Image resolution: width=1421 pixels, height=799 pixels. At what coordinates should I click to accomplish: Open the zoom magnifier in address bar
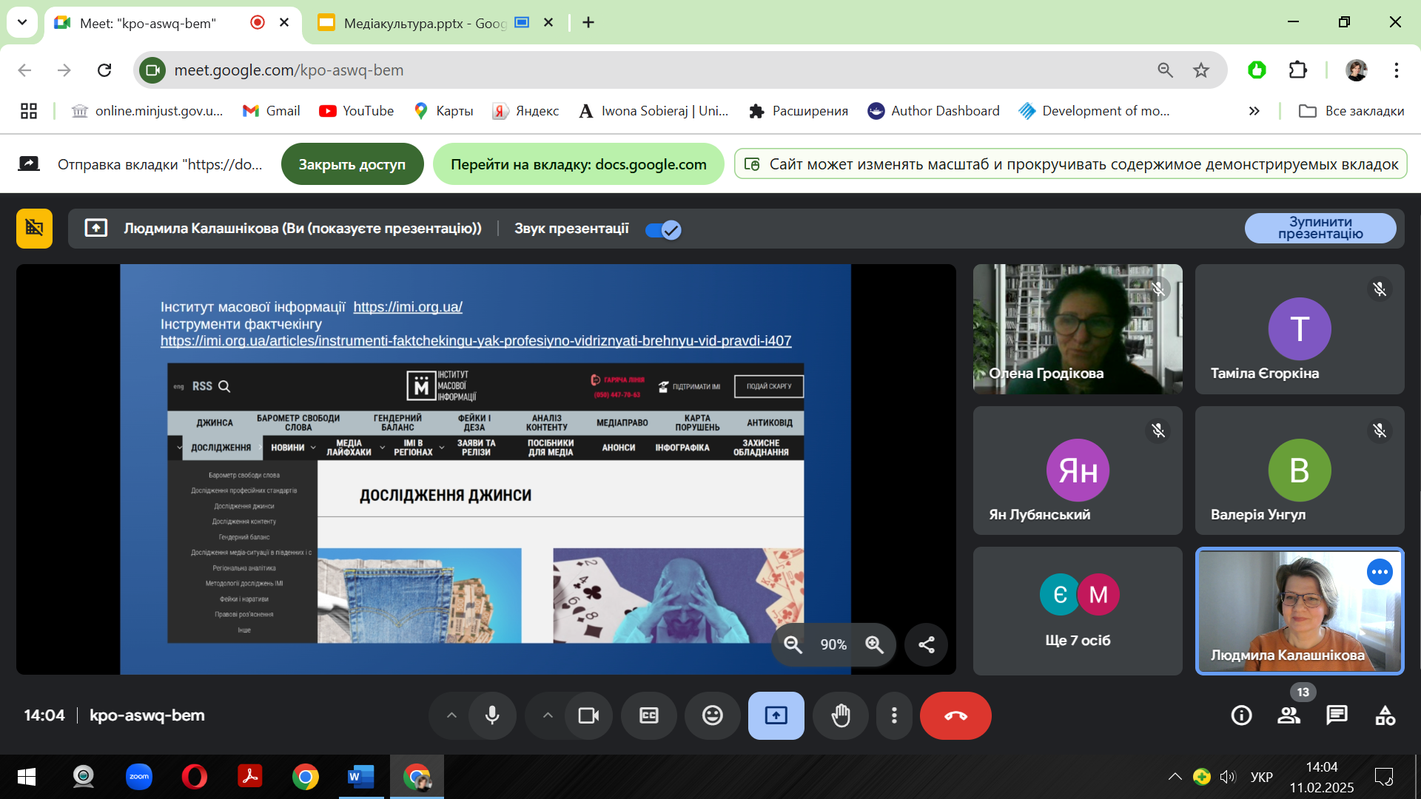1165,70
